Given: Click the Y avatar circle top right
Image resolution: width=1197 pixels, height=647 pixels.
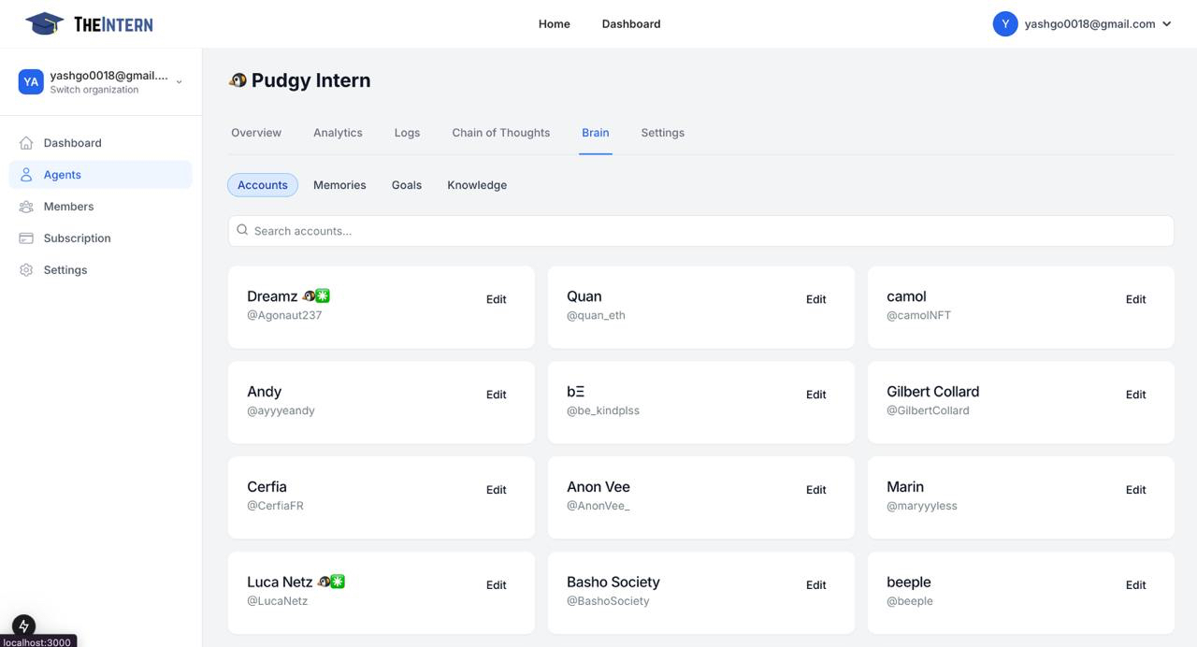Looking at the screenshot, I should pos(1004,22).
